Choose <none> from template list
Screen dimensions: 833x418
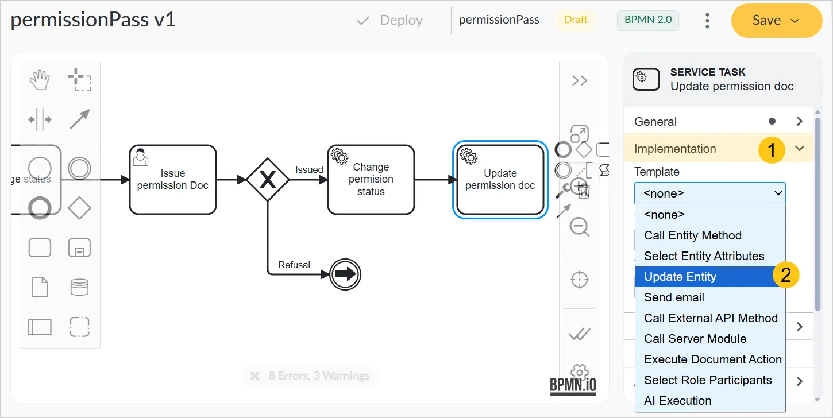coord(709,215)
